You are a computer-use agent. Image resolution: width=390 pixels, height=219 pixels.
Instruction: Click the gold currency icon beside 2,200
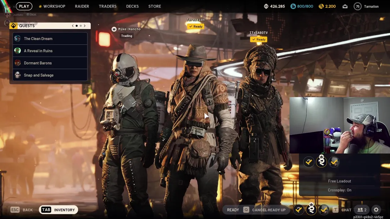pyautogui.click(x=321, y=6)
